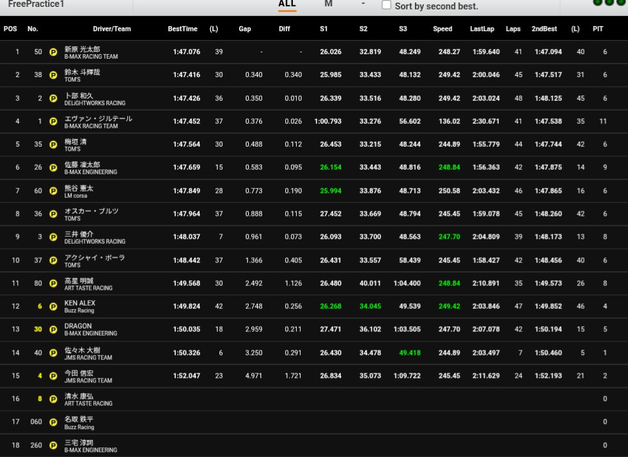Click last lap 2:30.671
Viewport: 628px width, 457px height.
click(486, 121)
